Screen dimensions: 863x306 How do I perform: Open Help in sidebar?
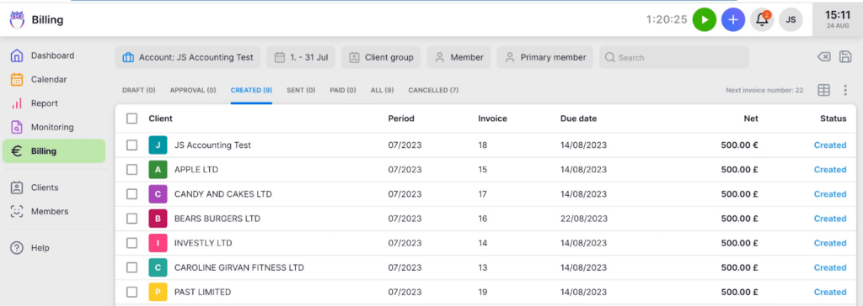pyautogui.click(x=53, y=248)
